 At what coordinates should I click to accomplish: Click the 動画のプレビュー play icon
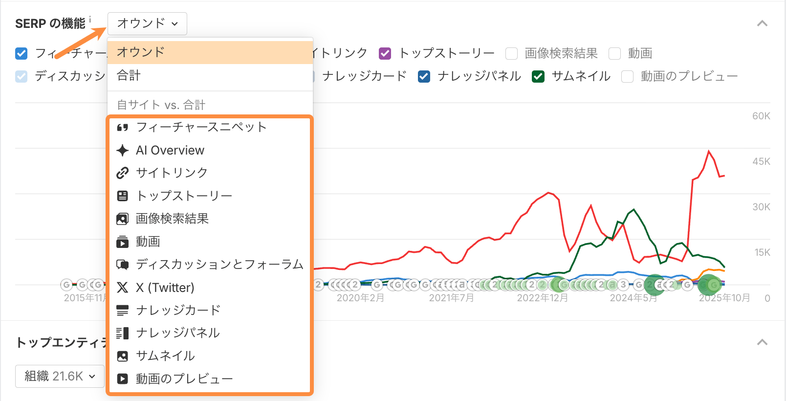point(123,379)
